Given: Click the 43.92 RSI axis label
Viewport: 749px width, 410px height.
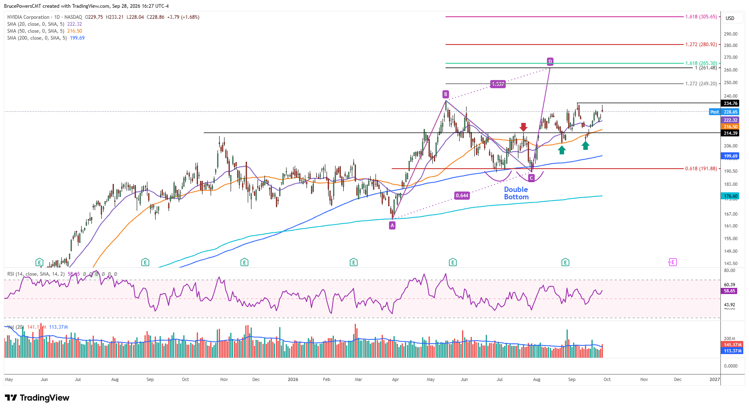Looking at the screenshot, I should 729,305.
